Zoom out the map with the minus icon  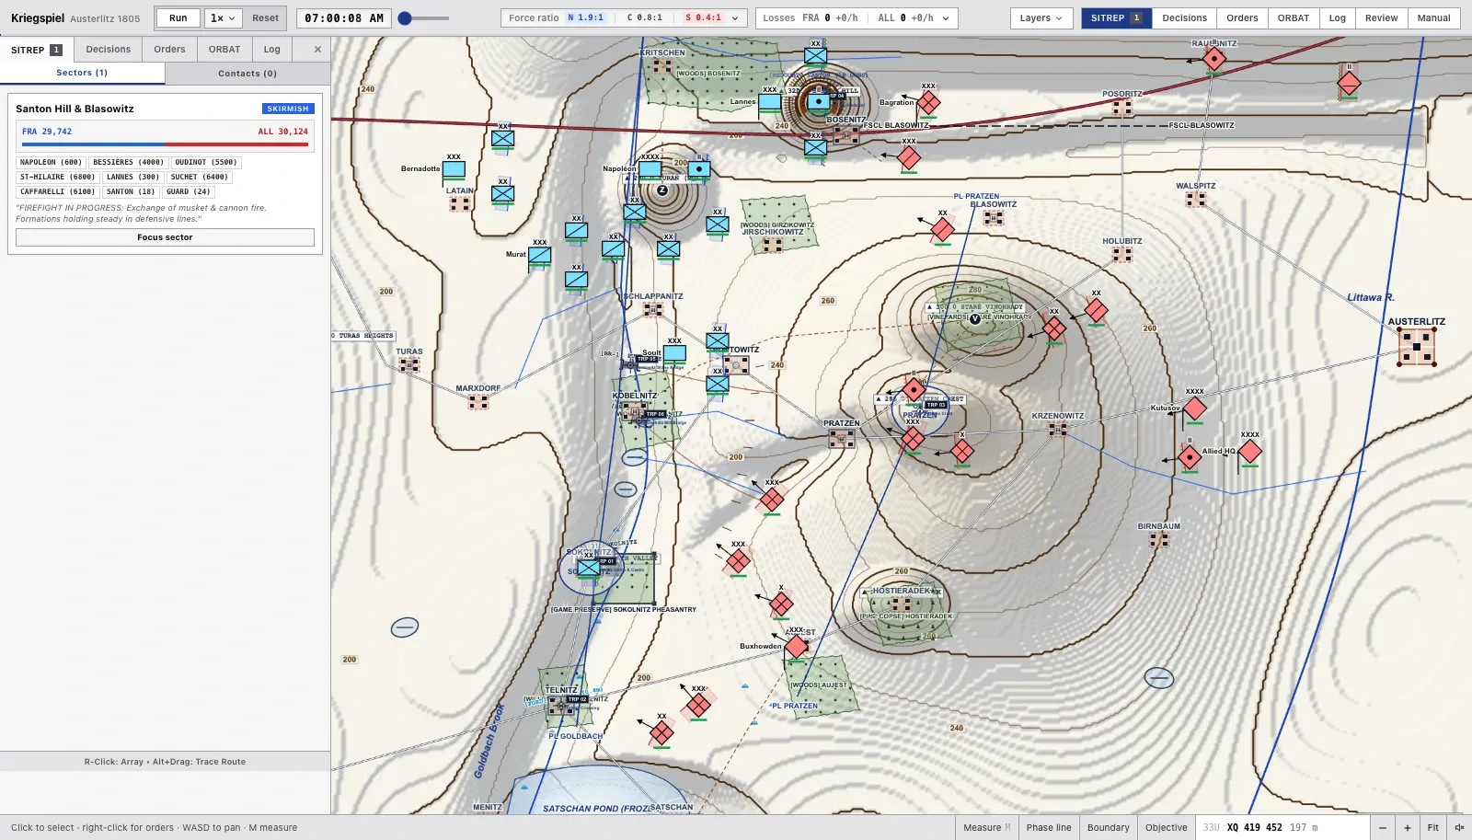(x=1383, y=828)
